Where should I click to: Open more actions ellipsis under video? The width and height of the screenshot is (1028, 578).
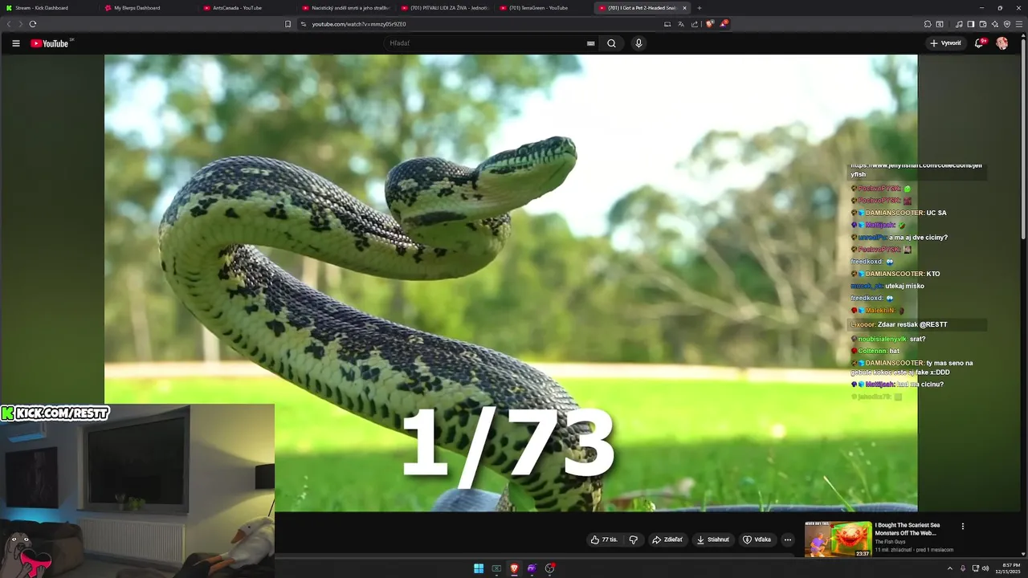click(788, 539)
